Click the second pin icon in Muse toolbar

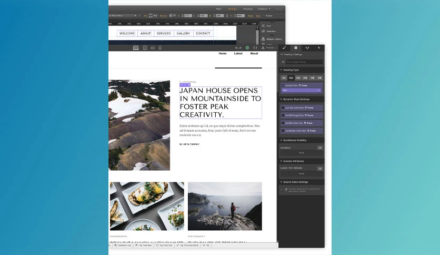tap(155, 16)
